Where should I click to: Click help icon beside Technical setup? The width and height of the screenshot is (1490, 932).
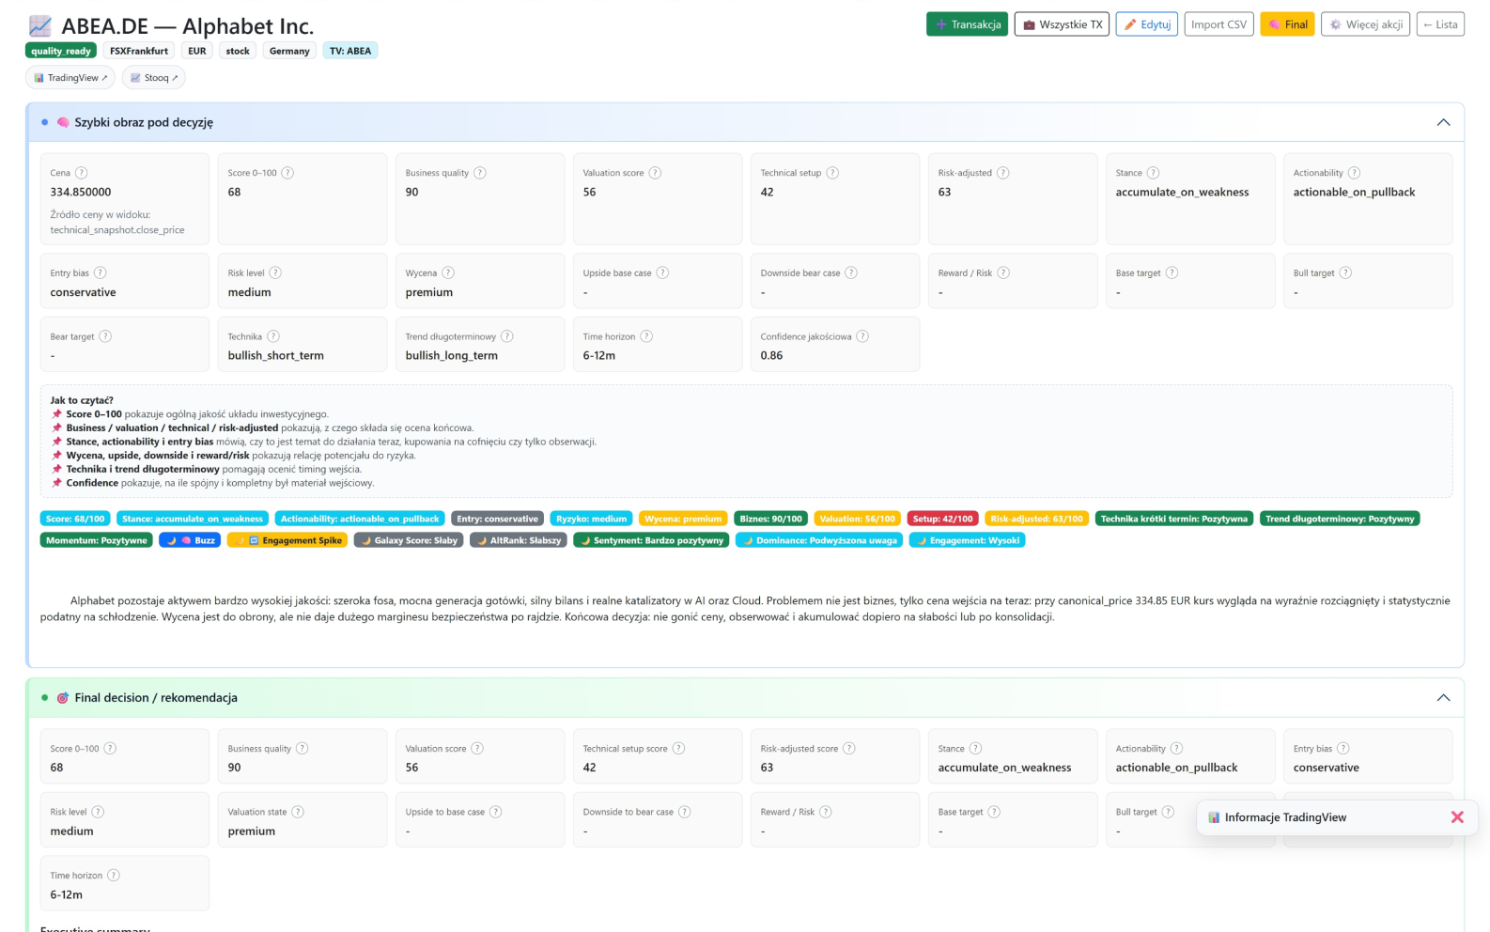click(832, 173)
